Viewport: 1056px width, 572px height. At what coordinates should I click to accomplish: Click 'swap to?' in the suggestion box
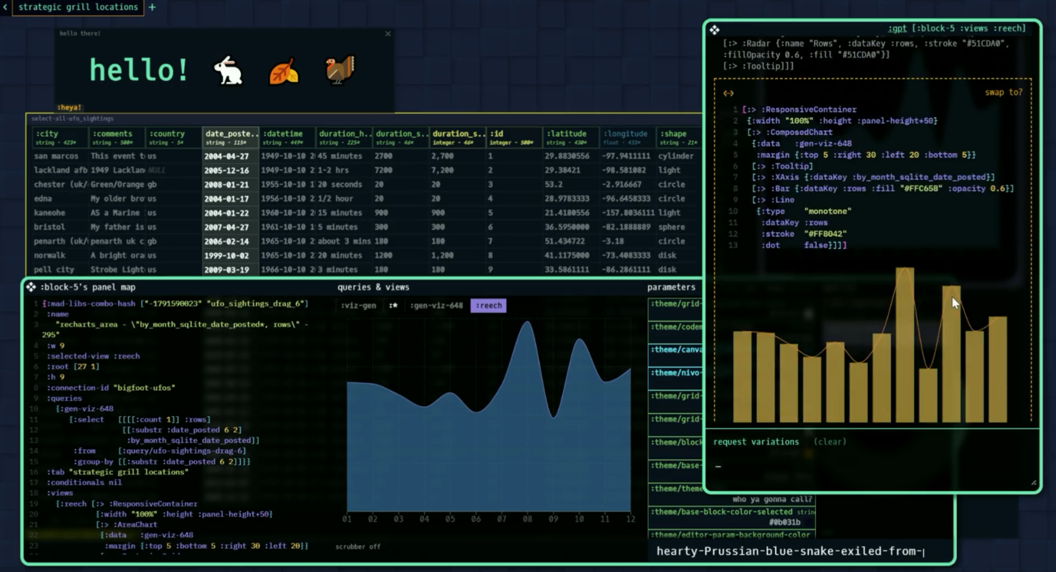[x=1003, y=92]
